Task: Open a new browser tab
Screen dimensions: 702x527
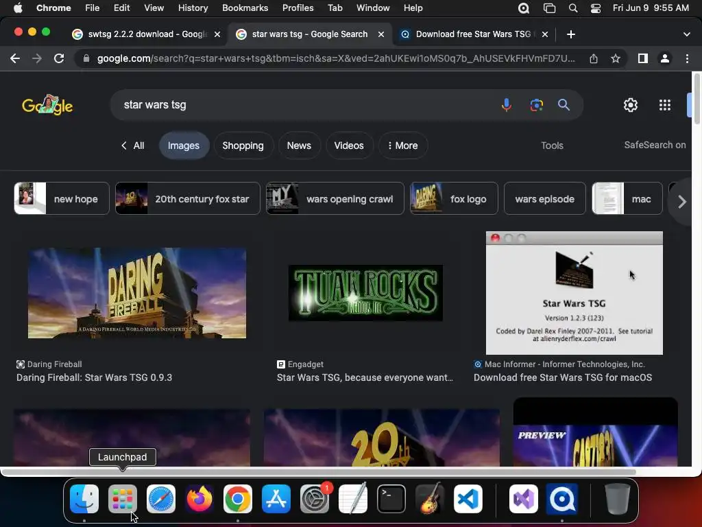Action: 571,34
